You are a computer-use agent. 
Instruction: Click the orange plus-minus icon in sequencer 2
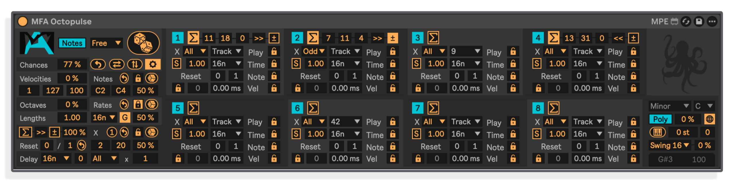point(393,38)
